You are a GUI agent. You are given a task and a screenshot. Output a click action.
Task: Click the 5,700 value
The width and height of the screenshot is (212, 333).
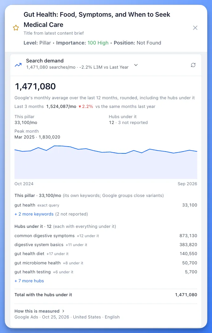[x=191, y=272]
